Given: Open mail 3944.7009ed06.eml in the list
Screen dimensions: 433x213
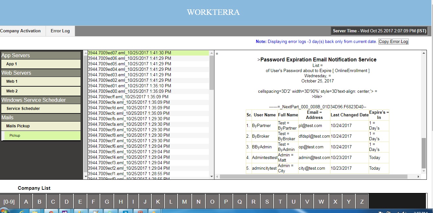Looking at the screenshot, I should click(x=148, y=58).
